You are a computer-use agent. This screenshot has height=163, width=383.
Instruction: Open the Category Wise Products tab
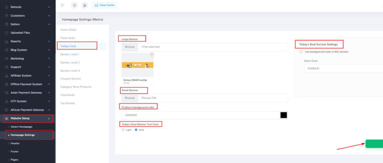(x=76, y=87)
